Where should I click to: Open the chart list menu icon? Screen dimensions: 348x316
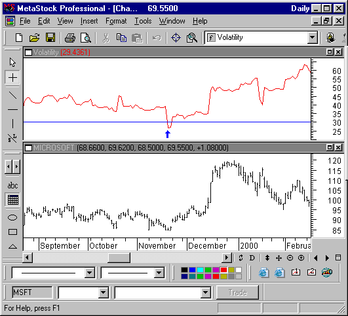click(x=338, y=258)
